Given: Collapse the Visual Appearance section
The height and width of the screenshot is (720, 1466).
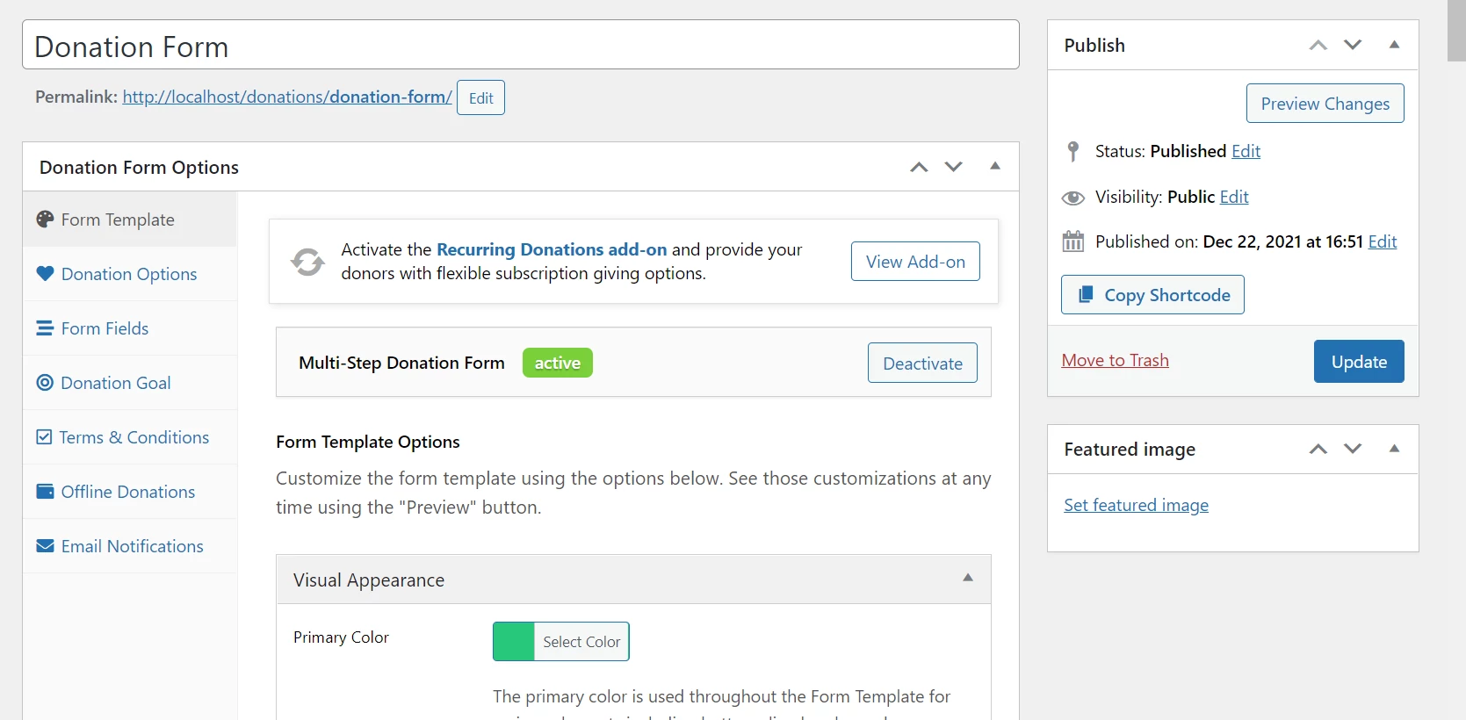Looking at the screenshot, I should tap(968, 578).
